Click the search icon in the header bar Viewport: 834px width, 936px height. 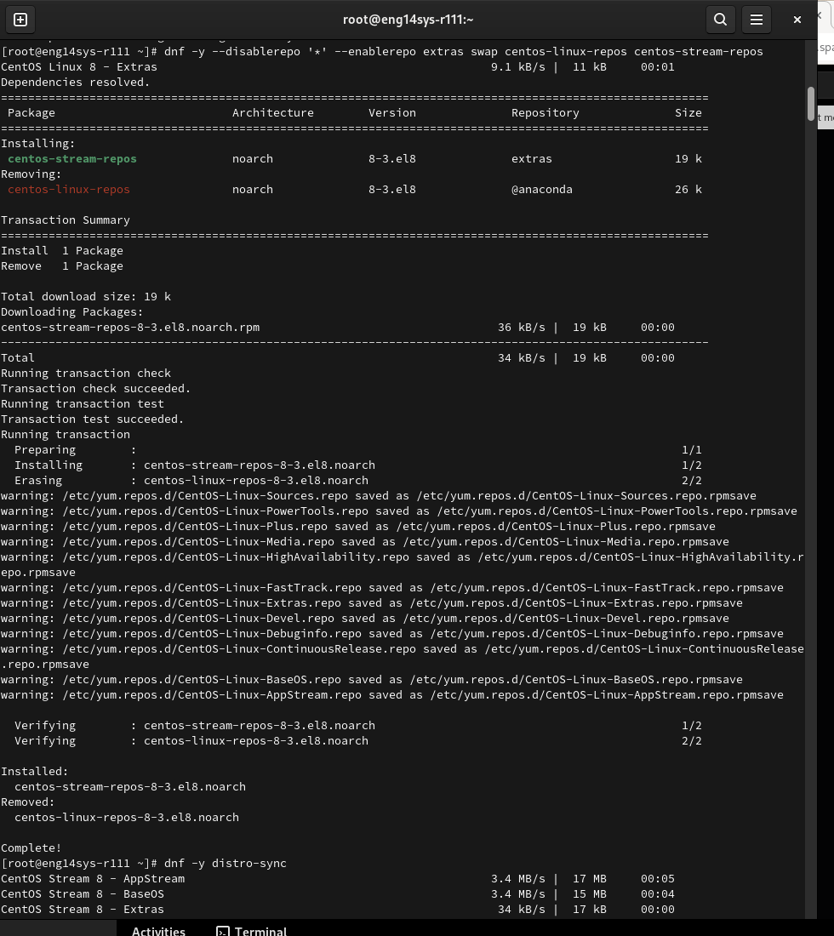(x=720, y=19)
